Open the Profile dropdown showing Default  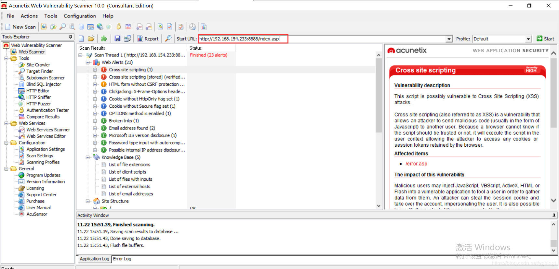[x=528, y=39]
